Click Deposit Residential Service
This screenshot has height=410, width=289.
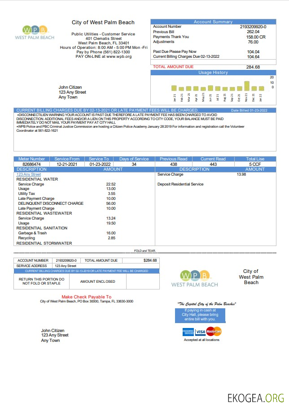[180, 184]
